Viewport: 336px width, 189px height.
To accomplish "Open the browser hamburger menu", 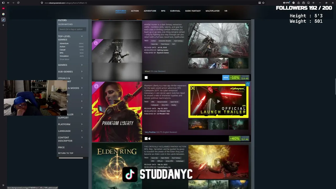I will coord(313,3).
